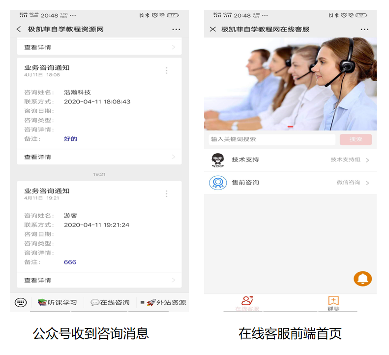Tap the back arrow on left phone header
This screenshot has width=389, height=355.
click(19, 30)
